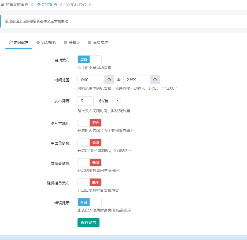
Task: Click the 发布间隔 number field showing 5
Action: click(x=86, y=101)
